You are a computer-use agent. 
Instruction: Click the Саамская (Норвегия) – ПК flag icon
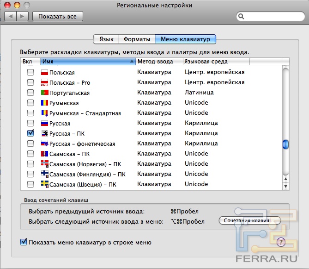44,164
